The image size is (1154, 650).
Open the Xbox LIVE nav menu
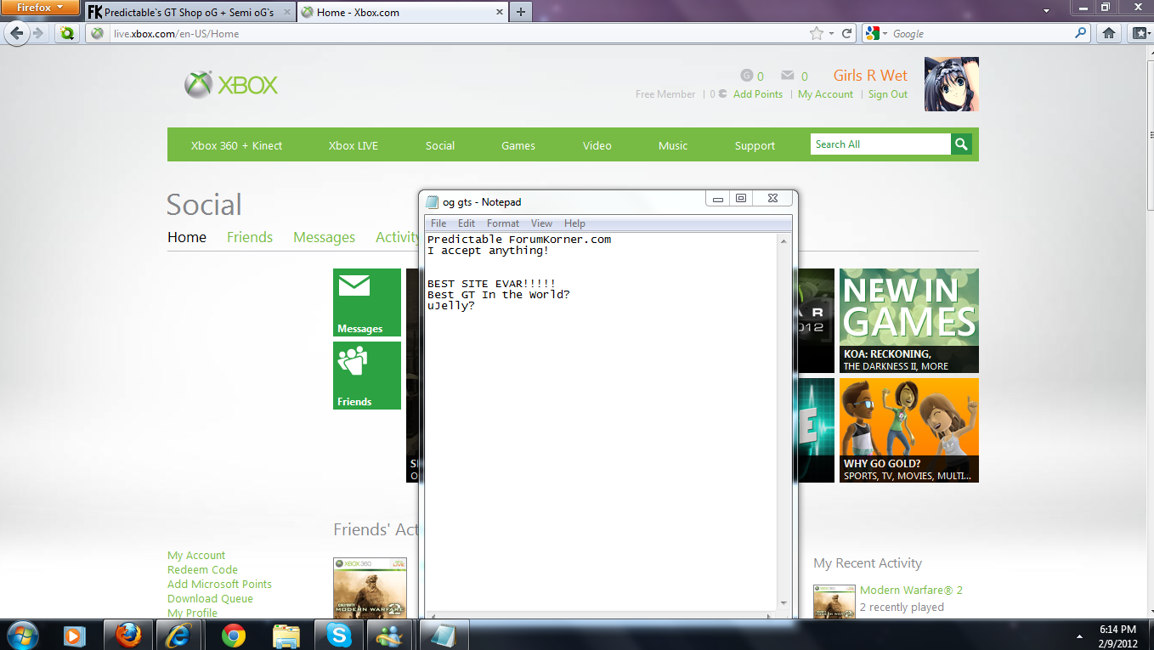[x=354, y=145]
